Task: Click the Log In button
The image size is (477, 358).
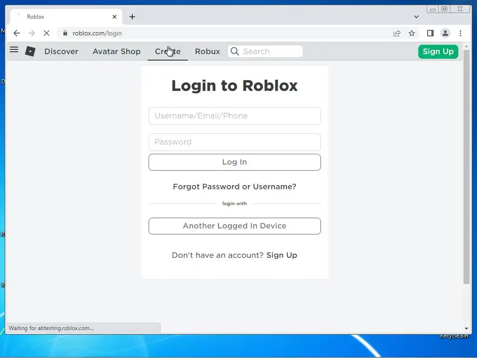Action: [x=235, y=162]
